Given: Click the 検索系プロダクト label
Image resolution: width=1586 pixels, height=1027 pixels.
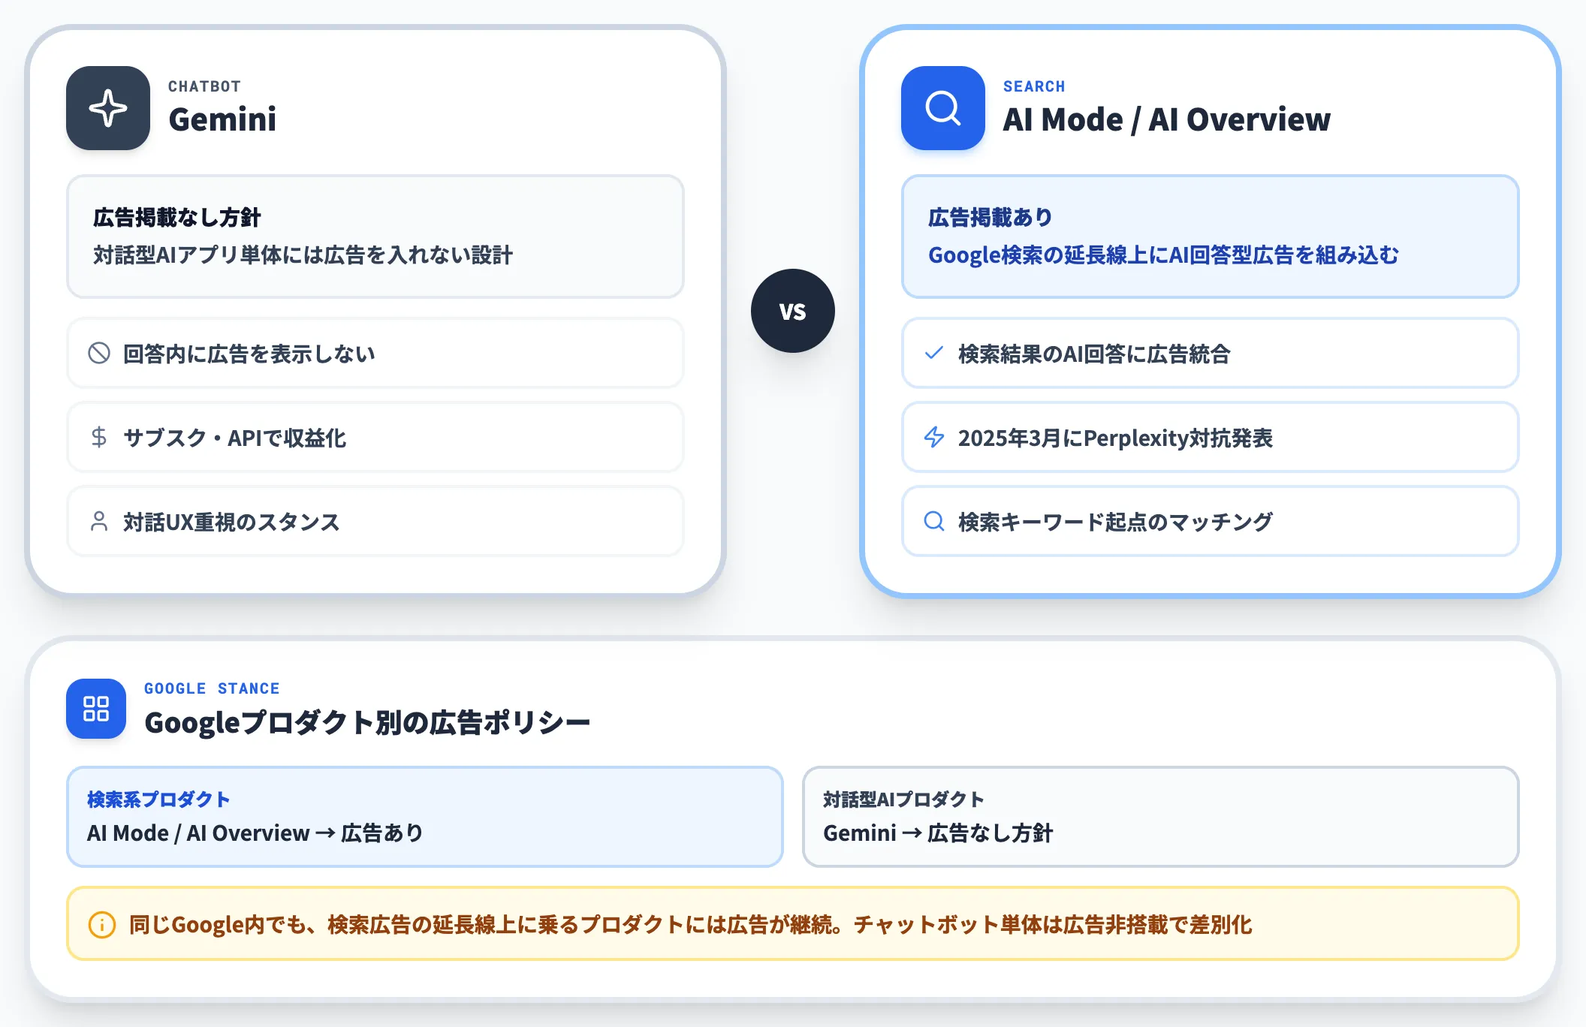Looking at the screenshot, I should [158, 800].
